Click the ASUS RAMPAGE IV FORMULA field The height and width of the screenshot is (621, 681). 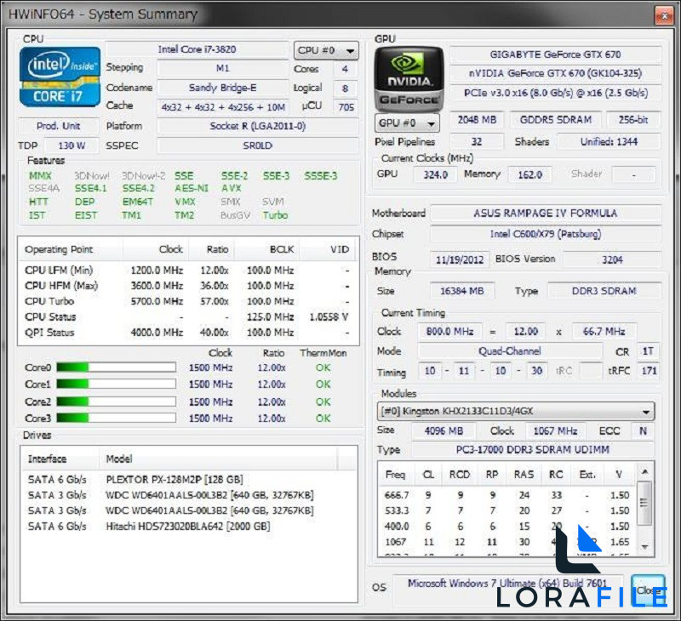546,214
